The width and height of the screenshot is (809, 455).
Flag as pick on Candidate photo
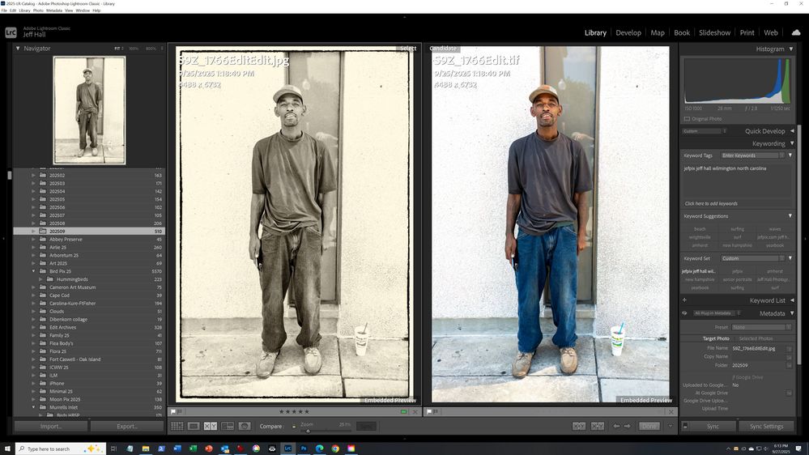pos(428,411)
